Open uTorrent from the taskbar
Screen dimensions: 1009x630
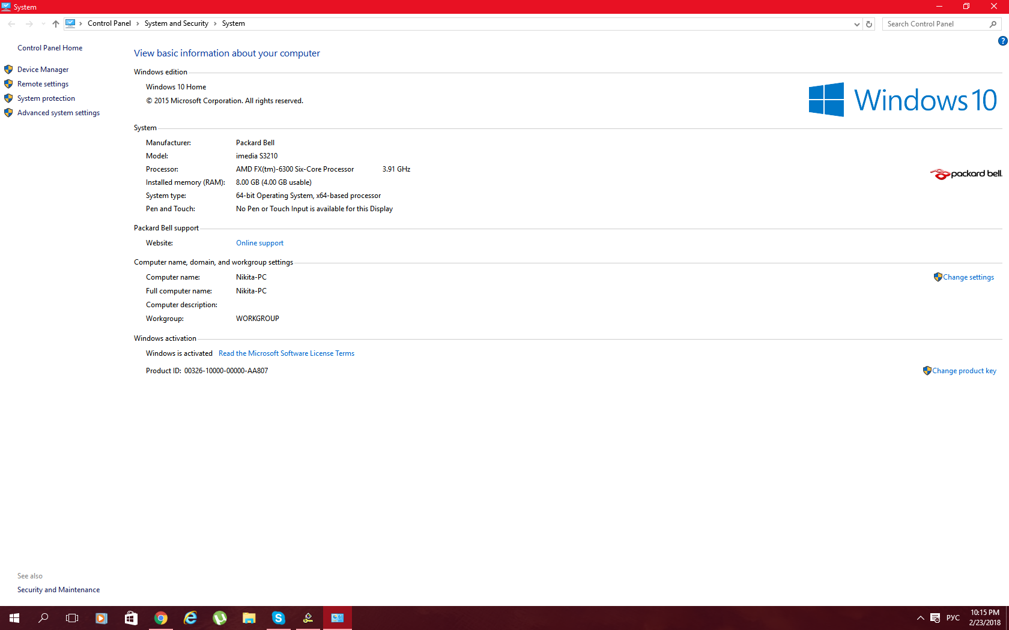[219, 618]
